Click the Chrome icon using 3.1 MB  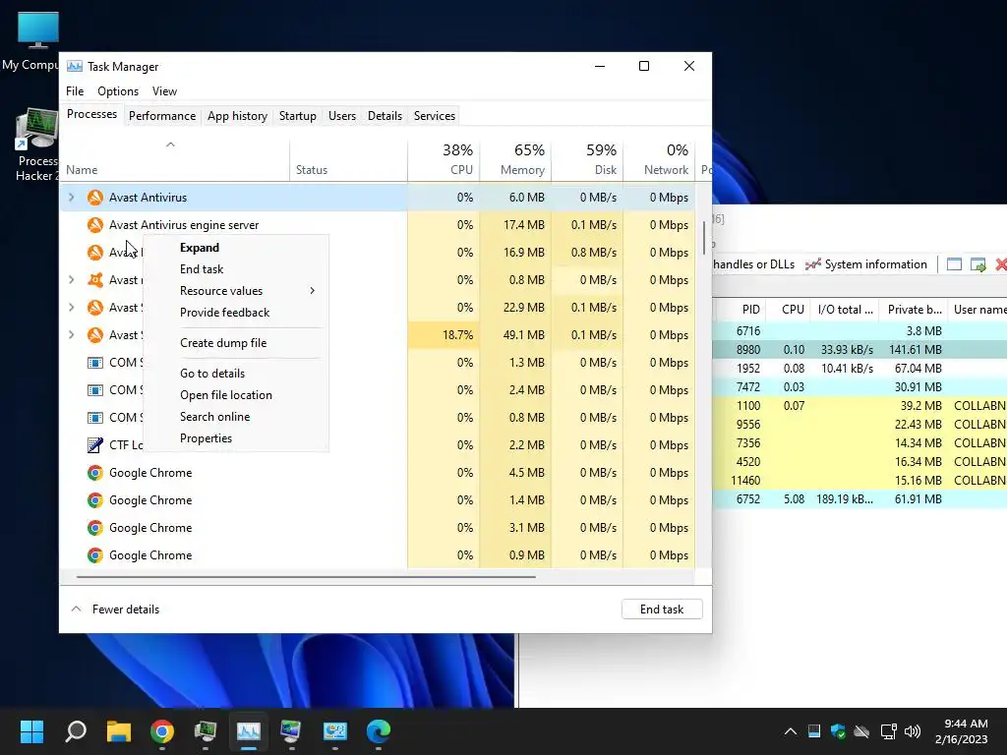coord(95,528)
